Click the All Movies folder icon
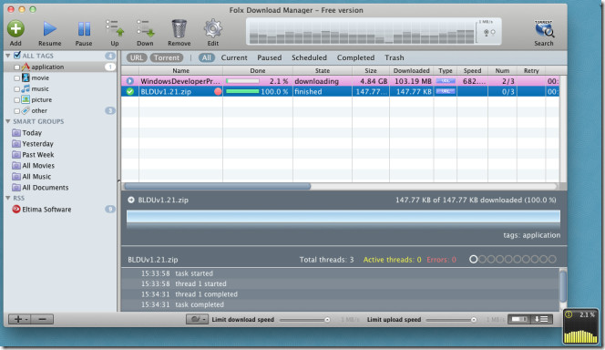This screenshot has width=605, height=350. [x=16, y=166]
